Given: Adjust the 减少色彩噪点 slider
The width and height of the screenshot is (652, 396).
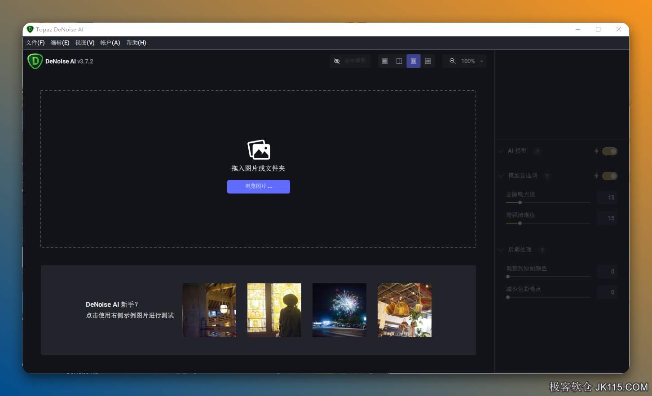Looking at the screenshot, I should click(548, 297).
